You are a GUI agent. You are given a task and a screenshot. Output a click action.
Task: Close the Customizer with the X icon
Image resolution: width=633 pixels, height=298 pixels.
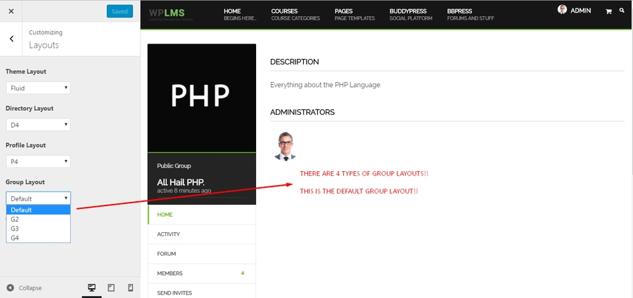[11, 11]
